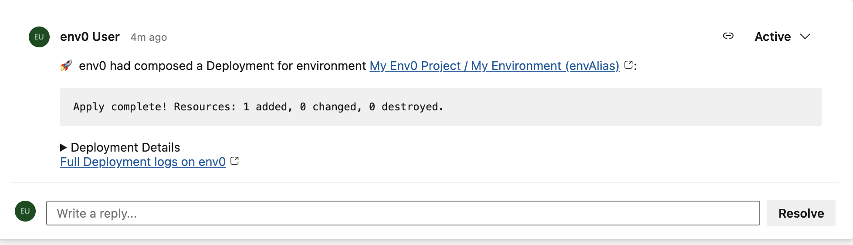
Task: Expand the Deployment Details disclosure triangle
Action: pyautogui.click(x=63, y=148)
